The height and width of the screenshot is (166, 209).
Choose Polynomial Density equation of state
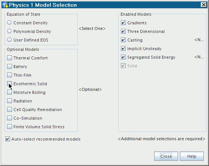click(9, 31)
